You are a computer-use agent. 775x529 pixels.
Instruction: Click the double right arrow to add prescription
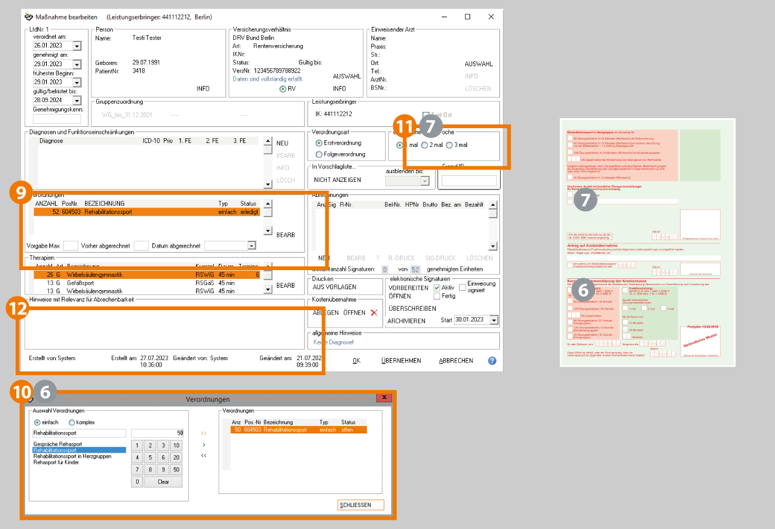click(204, 432)
